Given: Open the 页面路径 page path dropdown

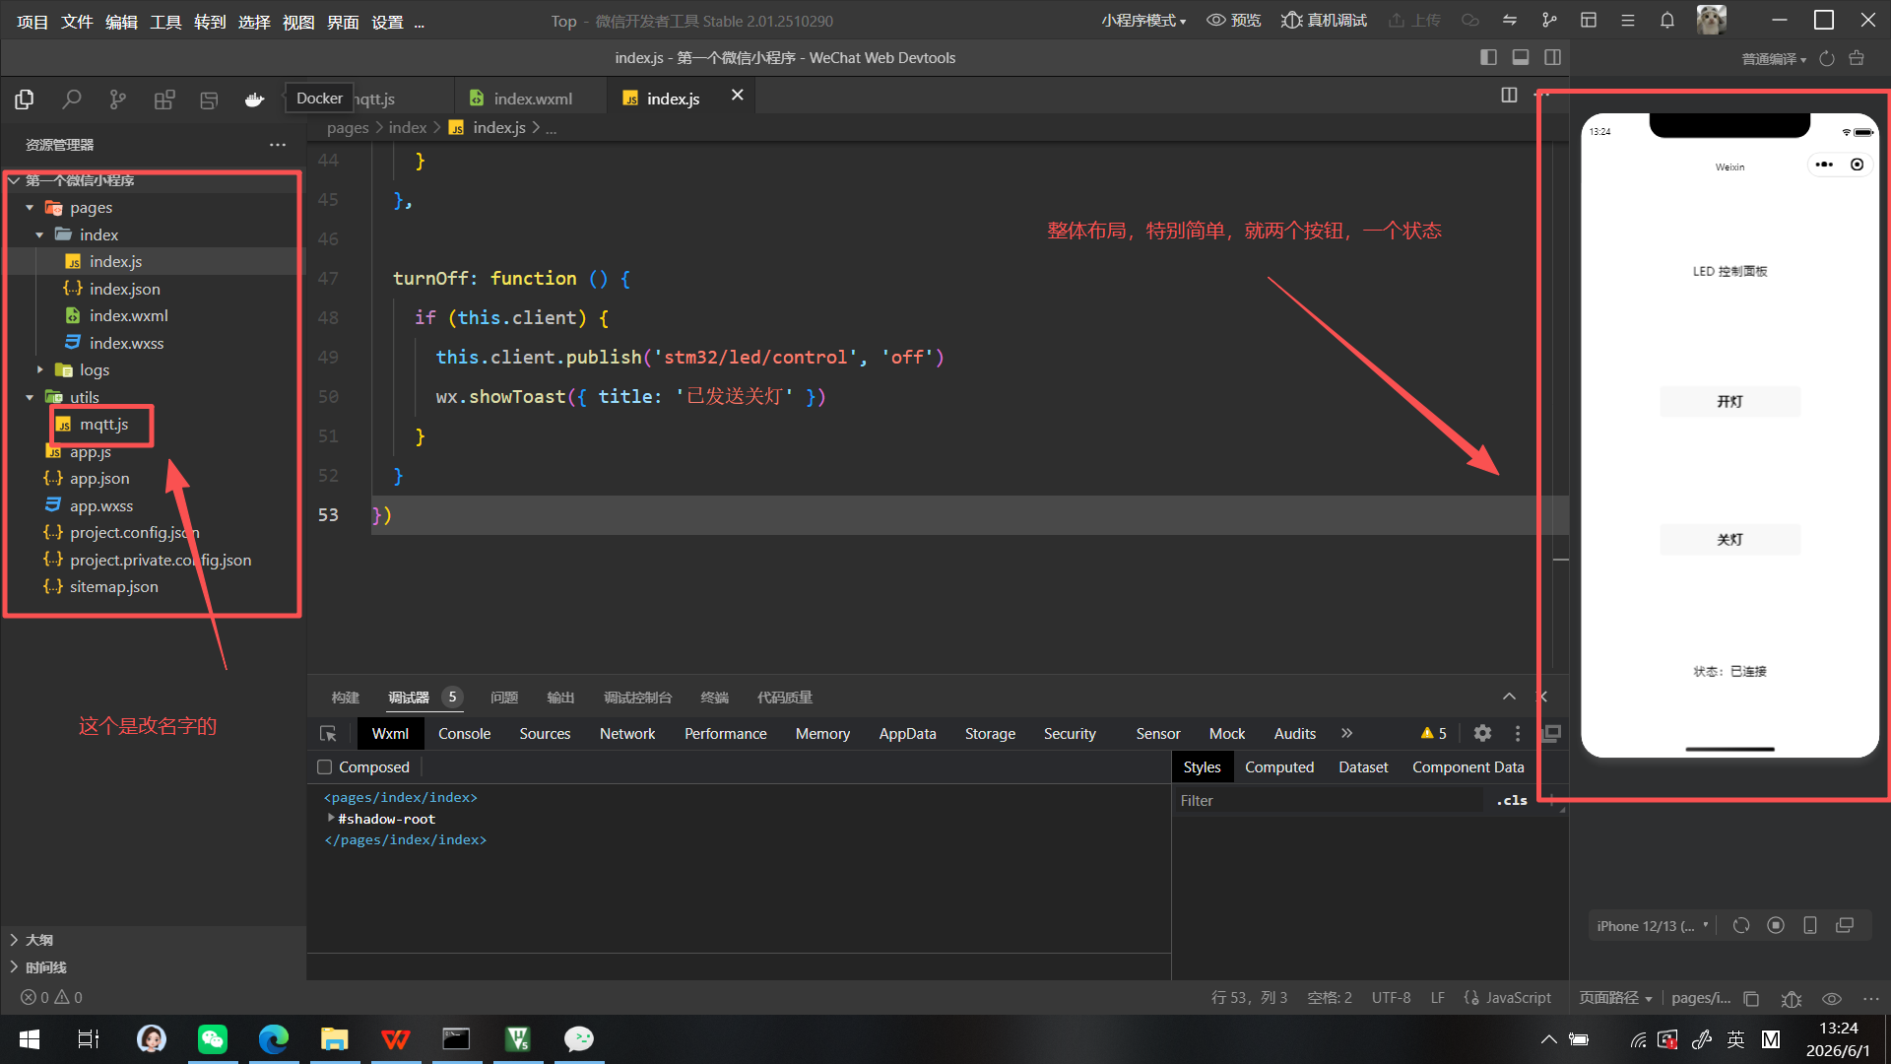Looking at the screenshot, I should pos(1615,998).
